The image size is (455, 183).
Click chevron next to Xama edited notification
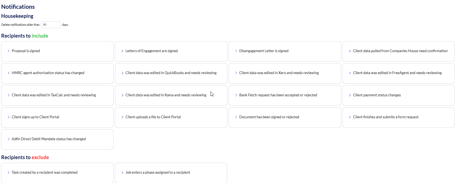tap(122, 95)
